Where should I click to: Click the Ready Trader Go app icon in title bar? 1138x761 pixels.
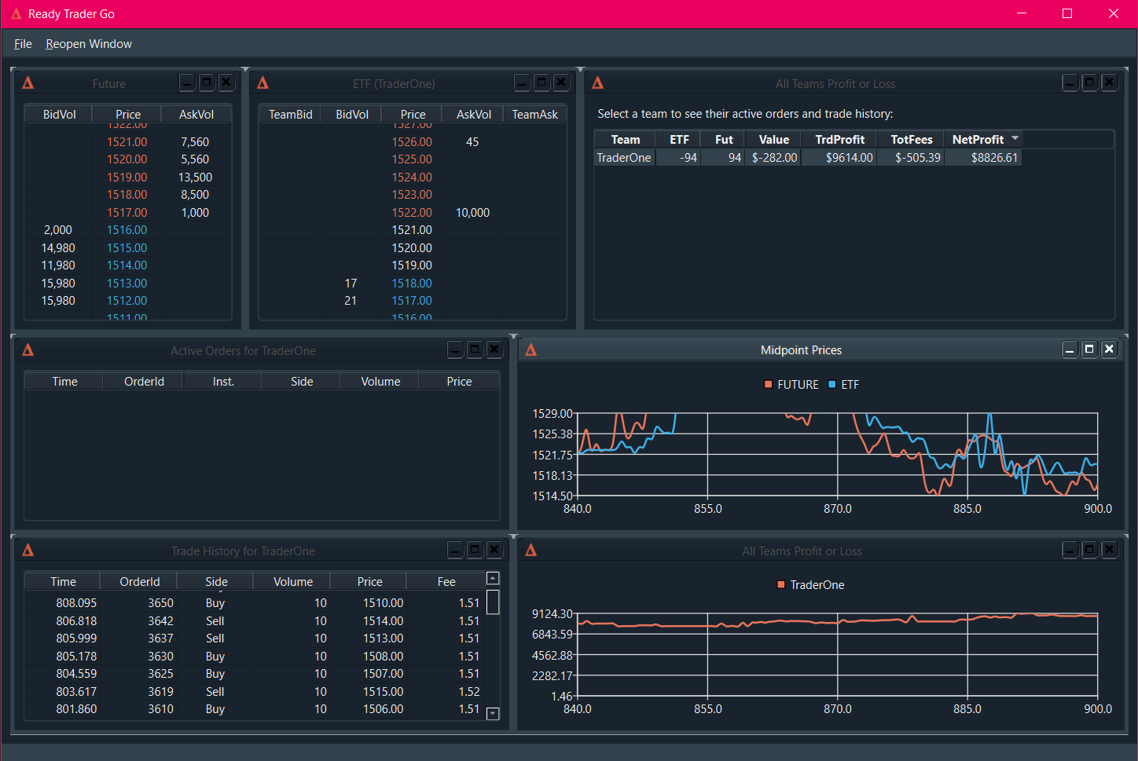click(x=16, y=14)
